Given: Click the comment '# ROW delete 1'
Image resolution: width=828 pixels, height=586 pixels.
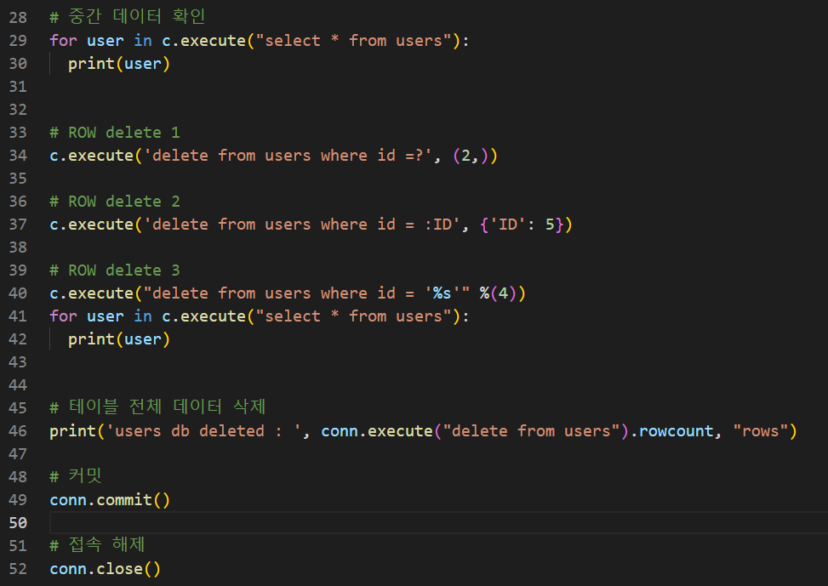Looking at the screenshot, I should pyautogui.click(x=115, y=133).
